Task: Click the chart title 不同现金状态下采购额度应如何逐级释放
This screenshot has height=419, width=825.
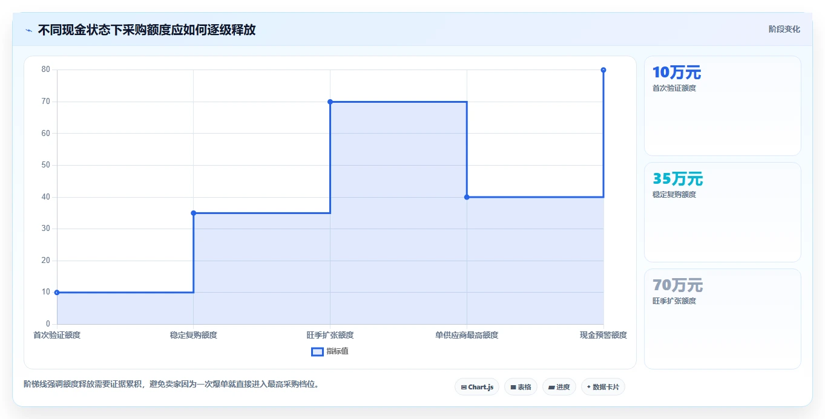Action: coord(146,30)
